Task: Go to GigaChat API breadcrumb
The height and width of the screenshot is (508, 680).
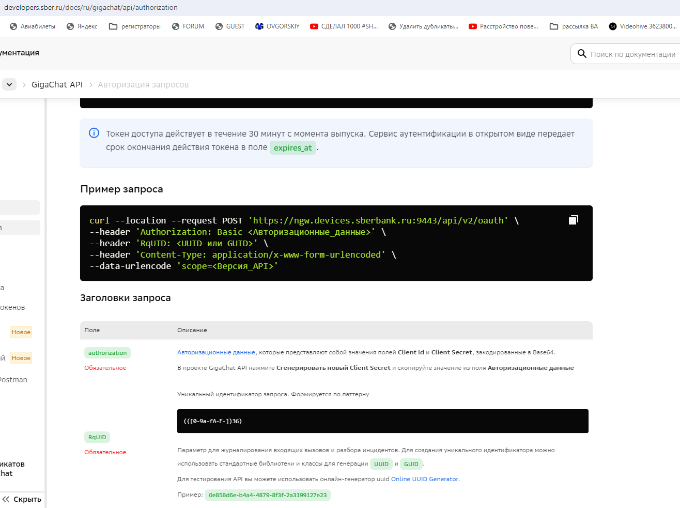Action: coord(57,84)
